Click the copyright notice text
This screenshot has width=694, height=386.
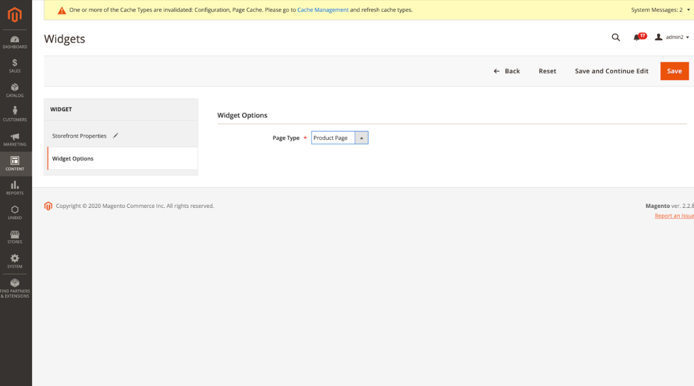(135, 206)
